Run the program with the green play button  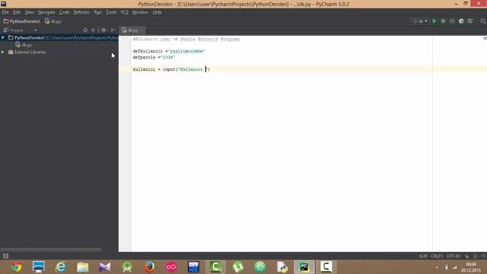click(434, 21)
